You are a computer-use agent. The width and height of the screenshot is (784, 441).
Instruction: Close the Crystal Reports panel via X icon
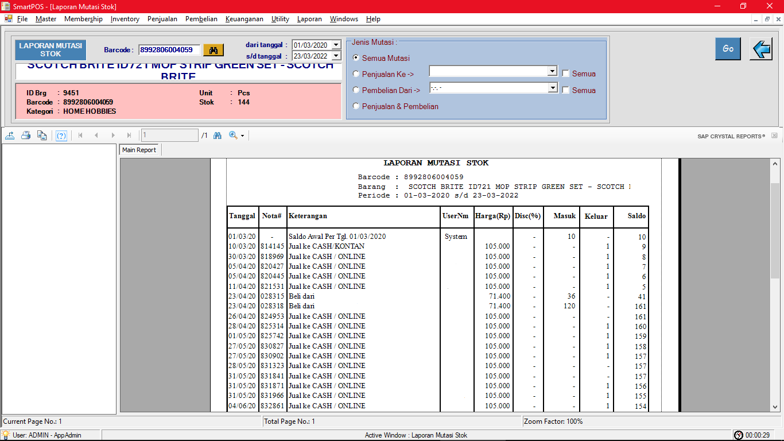(x=774, y=136)
